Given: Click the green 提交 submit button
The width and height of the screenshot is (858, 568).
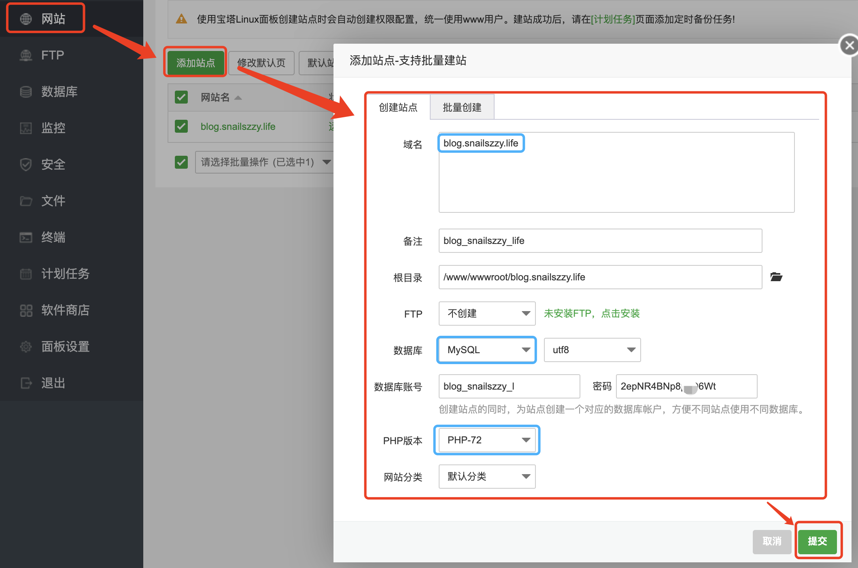Looking at the screenshot, I should coord(817,541).
